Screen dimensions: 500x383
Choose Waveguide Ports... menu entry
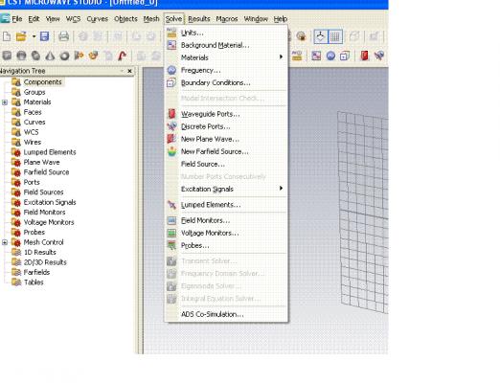[226, 114]
